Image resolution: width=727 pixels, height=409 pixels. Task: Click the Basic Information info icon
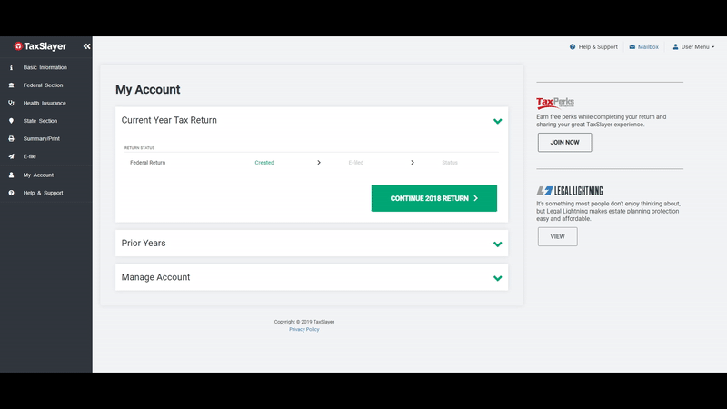(11, 67)
